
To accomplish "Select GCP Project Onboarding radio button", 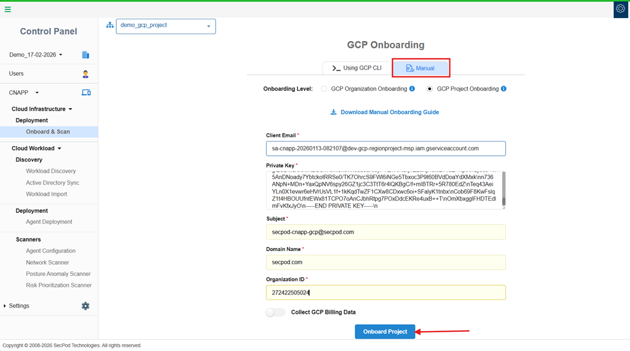I will [x=429, y=89].
